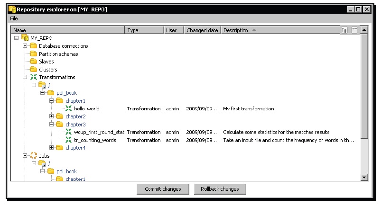Image resolution: width=381 pixels, height=205 pixels.
Task: Expand the chapter4 folder
Action: tap(51, 147)
